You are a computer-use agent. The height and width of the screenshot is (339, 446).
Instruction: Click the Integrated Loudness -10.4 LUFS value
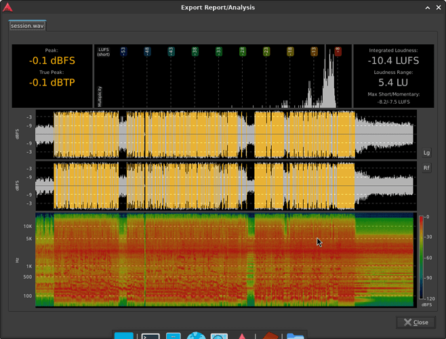point(394,61)
